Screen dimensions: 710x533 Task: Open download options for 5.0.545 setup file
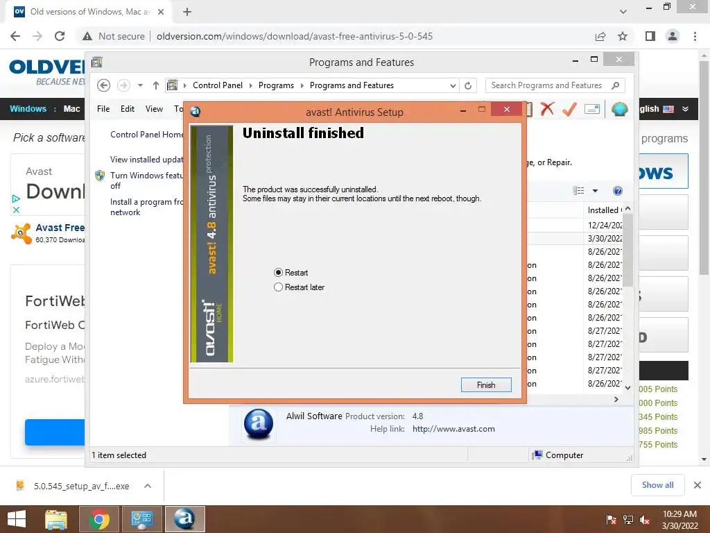click(148, 486)
